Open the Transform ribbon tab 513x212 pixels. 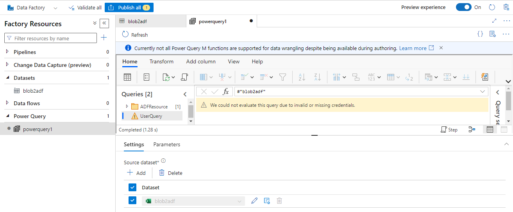tap(161, 61)
